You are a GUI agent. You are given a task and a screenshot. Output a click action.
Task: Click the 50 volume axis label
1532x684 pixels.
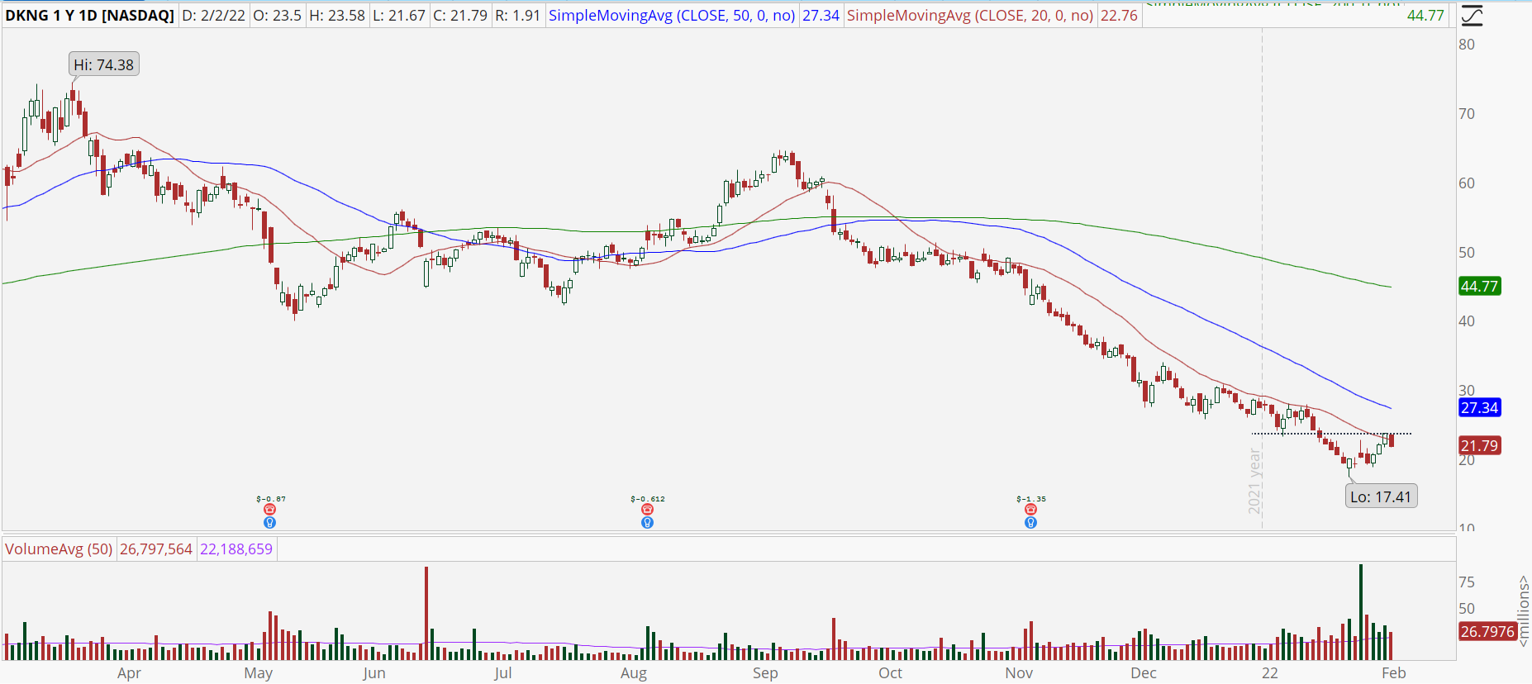(x=1467, y=609)
